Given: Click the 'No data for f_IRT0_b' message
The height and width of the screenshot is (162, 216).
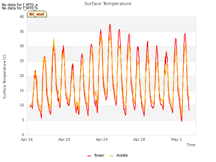Looking at the screenshot, I should pos(20,8).
